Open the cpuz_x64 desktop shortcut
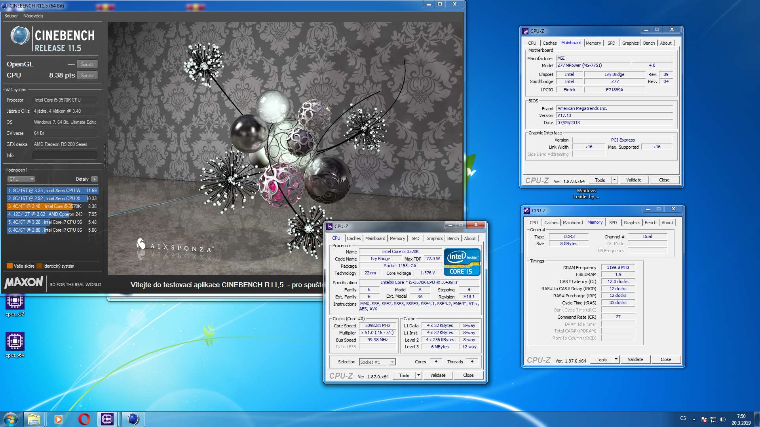760x427 pixels. [x=15, y=345]
